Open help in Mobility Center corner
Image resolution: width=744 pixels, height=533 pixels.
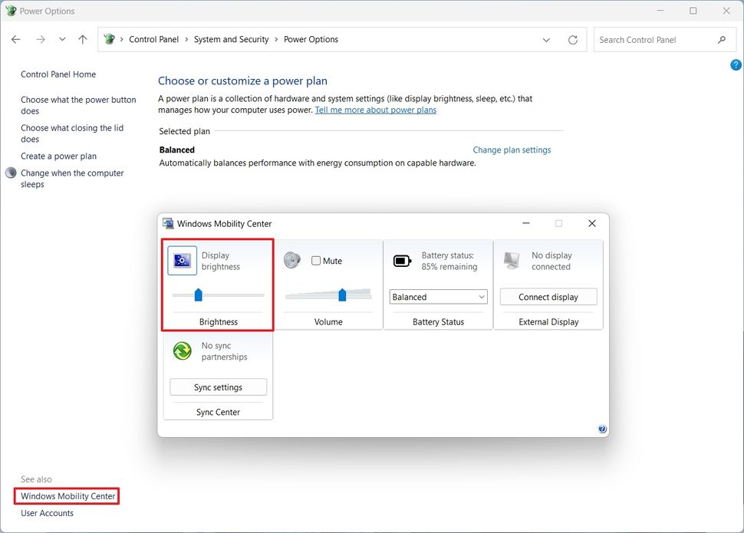[x=602, y=429]
